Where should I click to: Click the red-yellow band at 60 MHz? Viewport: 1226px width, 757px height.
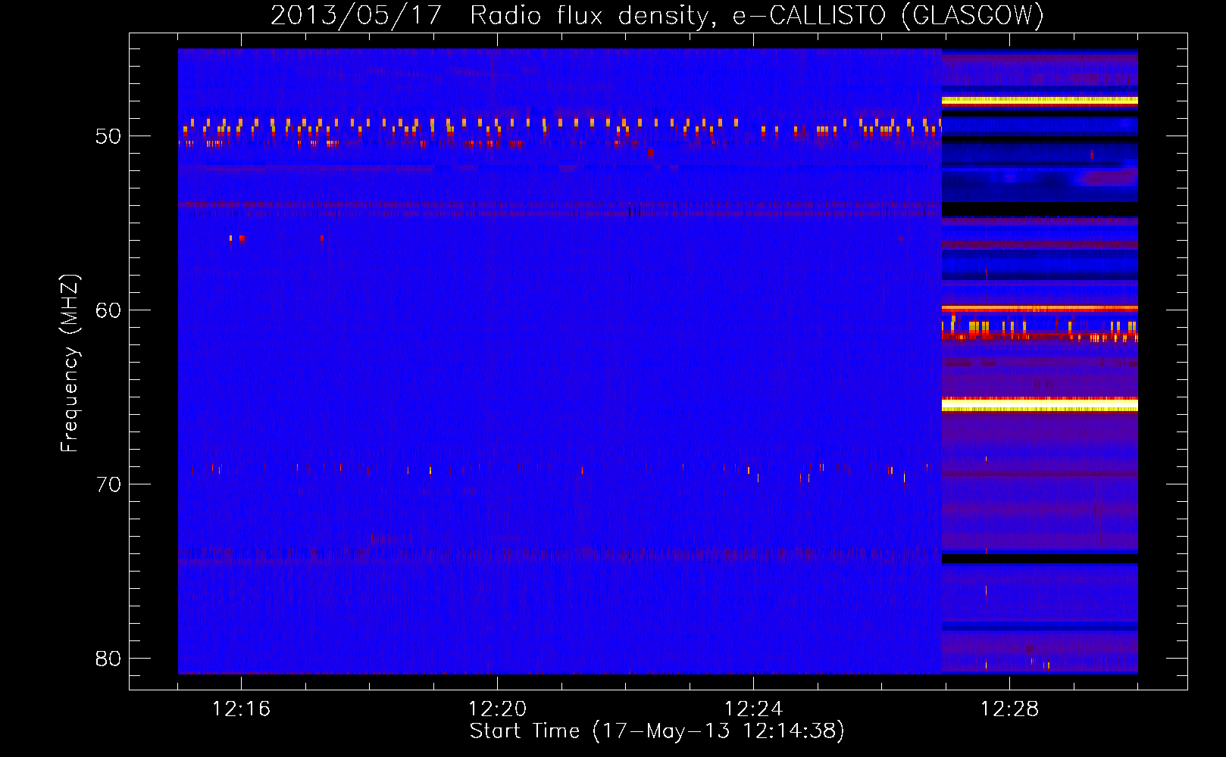(1040, 308)
